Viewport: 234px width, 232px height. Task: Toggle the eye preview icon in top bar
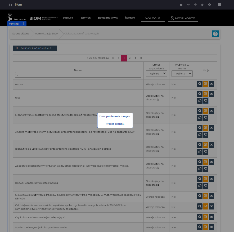pos(188,5)
